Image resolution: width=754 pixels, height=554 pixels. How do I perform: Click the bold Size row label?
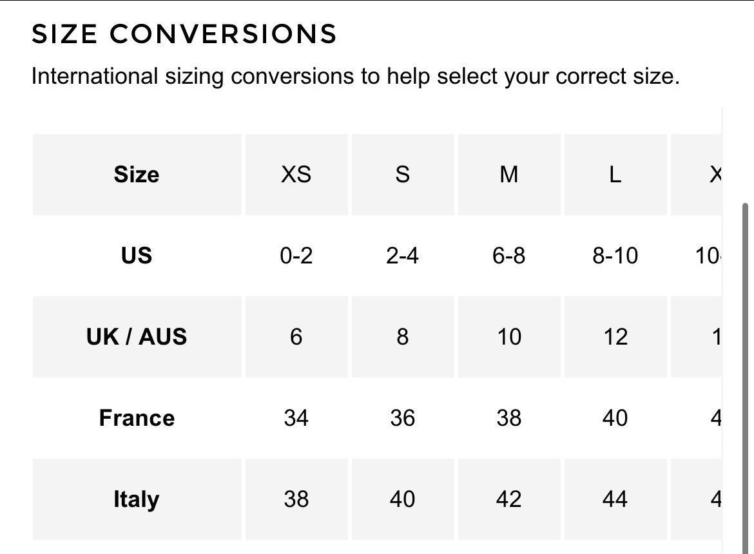pyautogui.click(x=137, y=175)
